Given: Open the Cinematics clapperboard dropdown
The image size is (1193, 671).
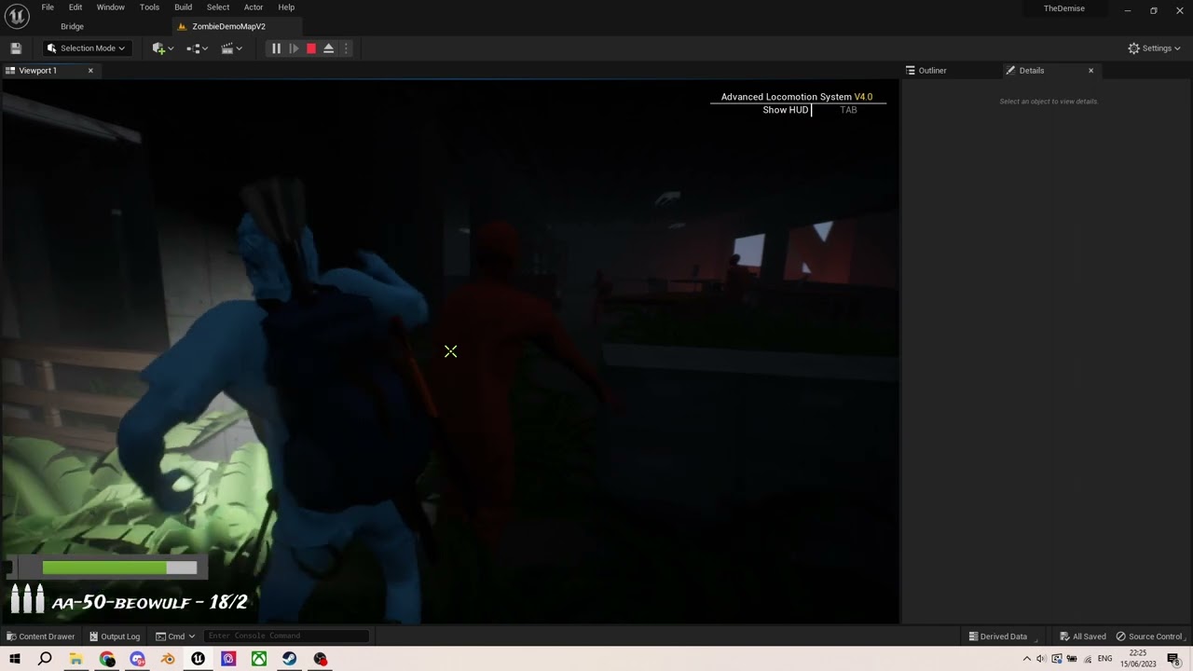Looking at the screenshot, I should 231,48.
